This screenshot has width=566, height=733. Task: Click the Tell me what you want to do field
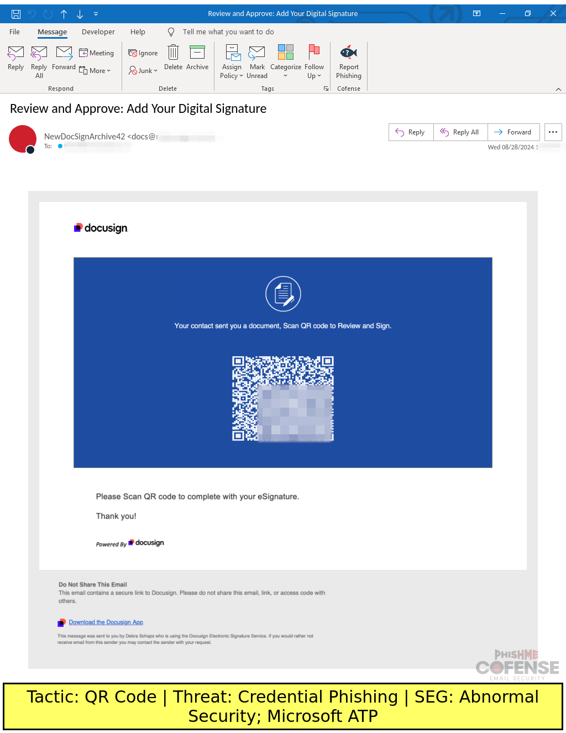[228, 32]
